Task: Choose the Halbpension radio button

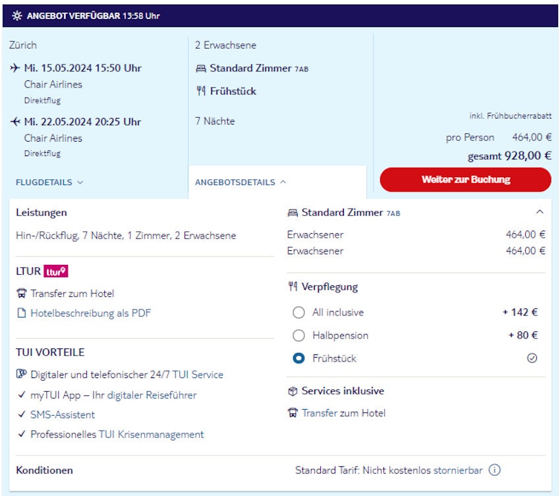Action: coord(298,336)
